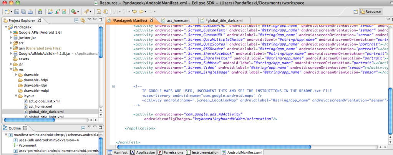This screenshot has height=155, width=393.
Task: Collapse the res folder in tree
Action: click(x=11, y=69)
